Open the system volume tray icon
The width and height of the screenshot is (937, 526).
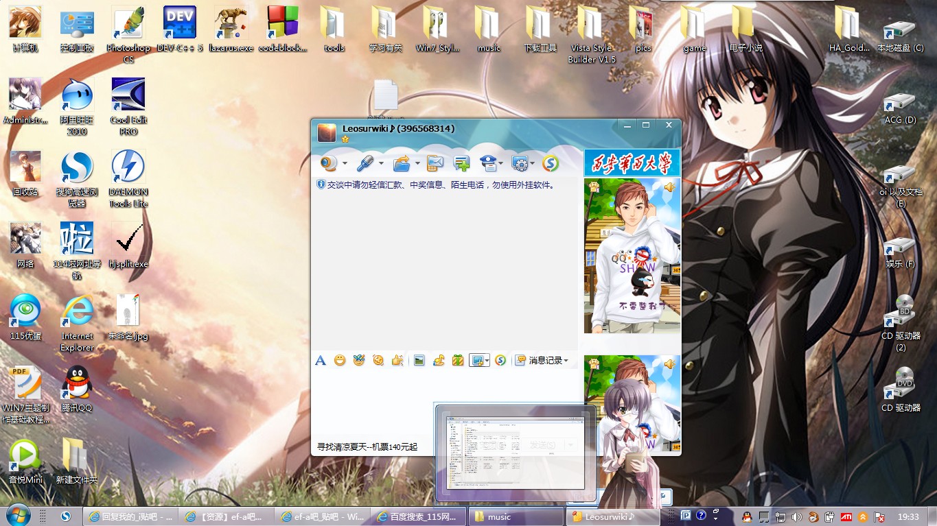pos(796,516)
